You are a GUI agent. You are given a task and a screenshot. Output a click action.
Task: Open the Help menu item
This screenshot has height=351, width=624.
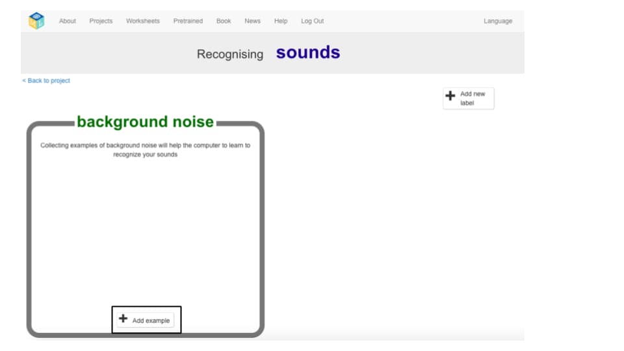tap(281, 21)
